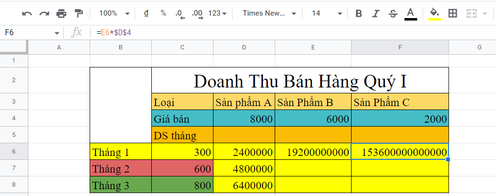The width and height of the screenshot is (496, 196).
Task: Click the cell with value 300
Action: [x=182, y=152]
